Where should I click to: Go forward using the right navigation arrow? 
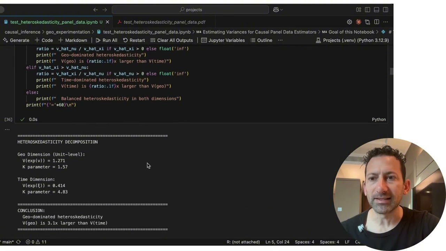105,10
